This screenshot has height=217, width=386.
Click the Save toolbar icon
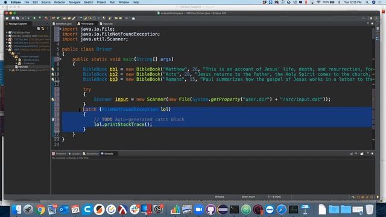(13, 18)
